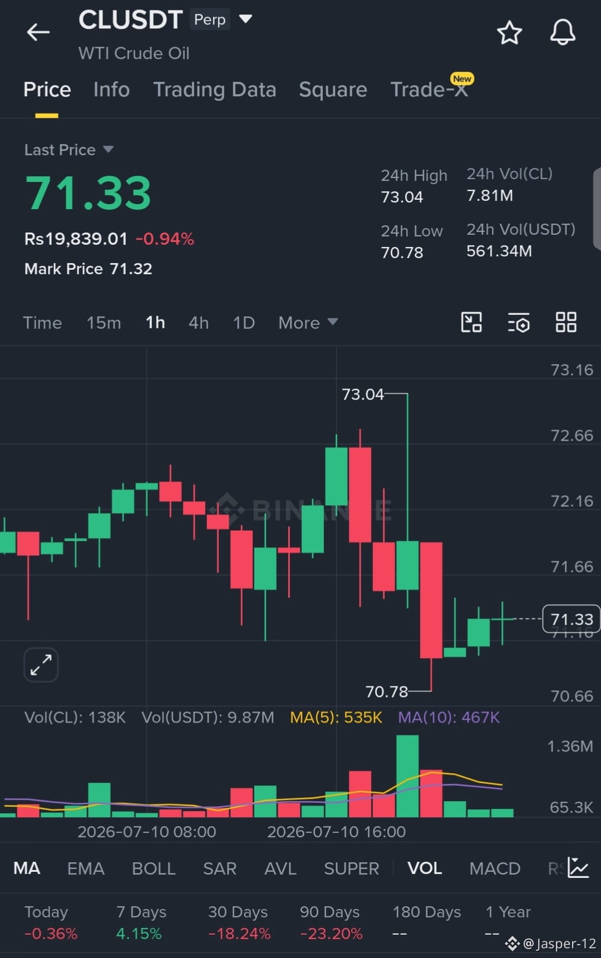This screenshot has height=958, width=601.
Task: Tap the -0.94% price change text
Action: [165, 239]
